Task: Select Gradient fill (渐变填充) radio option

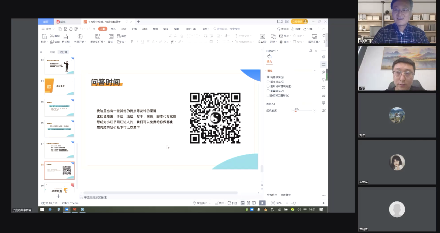Action: coord(268,82)
